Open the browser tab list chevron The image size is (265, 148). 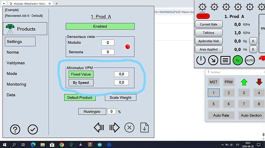tap(4, 3)
